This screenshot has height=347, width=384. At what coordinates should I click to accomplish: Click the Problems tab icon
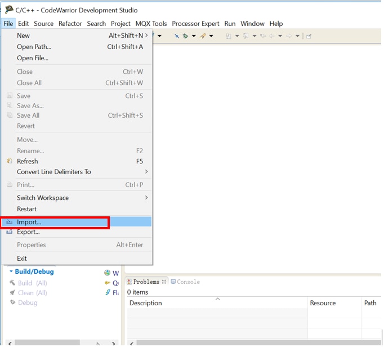(130, 282)
